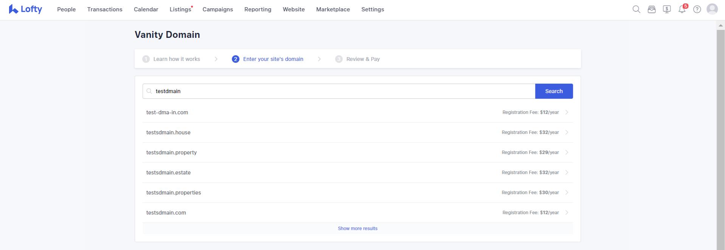Screen dimensions: 725x250
Task: Click page vertical scrollbar thumb
Action: point(720,140)
